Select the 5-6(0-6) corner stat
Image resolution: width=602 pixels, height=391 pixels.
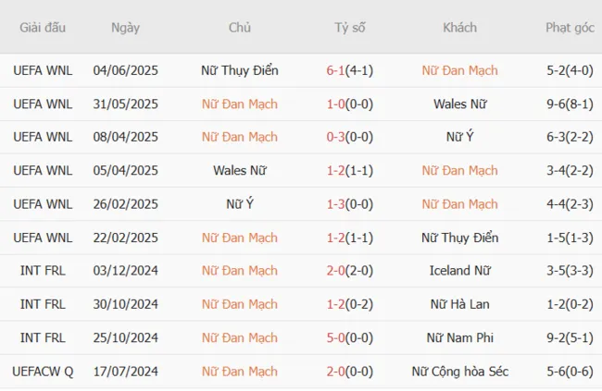pos(570,372)
